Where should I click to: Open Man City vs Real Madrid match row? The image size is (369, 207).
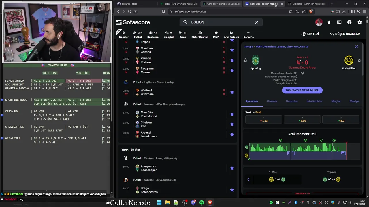178,114
